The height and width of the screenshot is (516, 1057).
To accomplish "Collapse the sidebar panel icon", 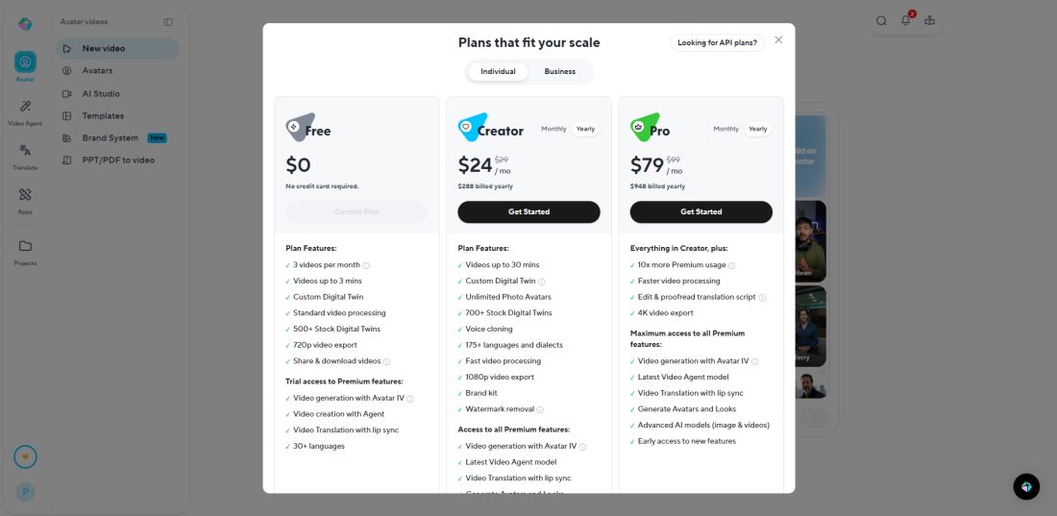I will 168,21.
